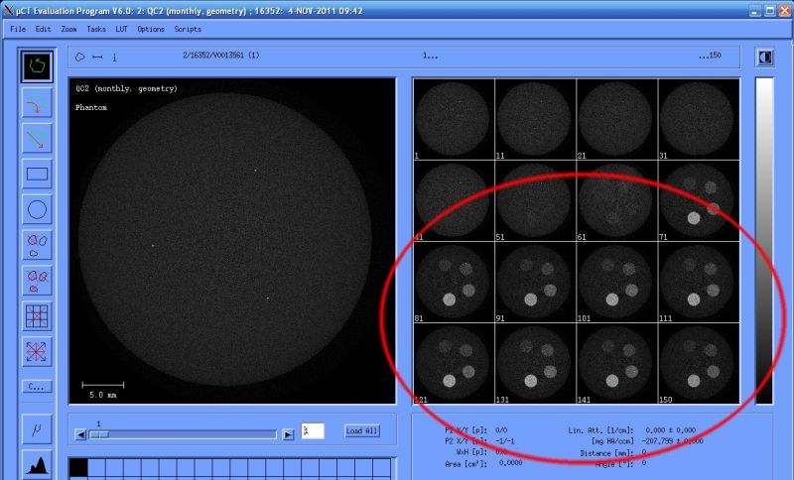Open the Scripts menu
Image resolution: width=794 pixels, height=480 pixels.
coord(188,30)
